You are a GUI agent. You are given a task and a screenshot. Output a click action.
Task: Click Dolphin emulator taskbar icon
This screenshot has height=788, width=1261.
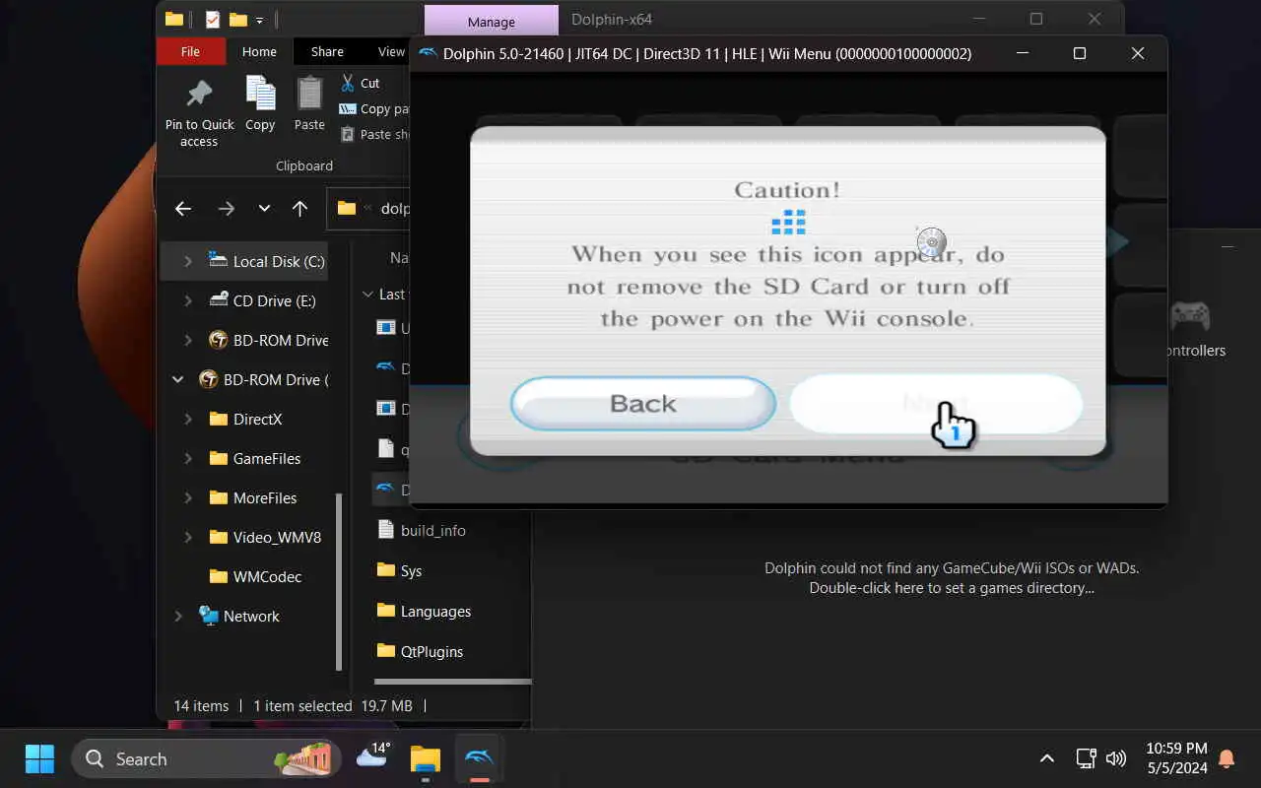pos(479,758)
